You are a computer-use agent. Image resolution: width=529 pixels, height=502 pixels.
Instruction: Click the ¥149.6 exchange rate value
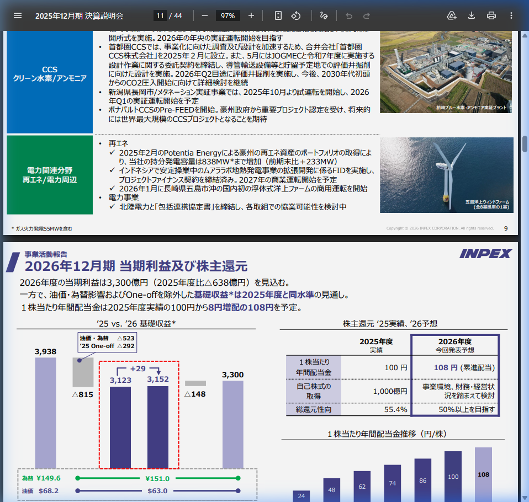48,478
